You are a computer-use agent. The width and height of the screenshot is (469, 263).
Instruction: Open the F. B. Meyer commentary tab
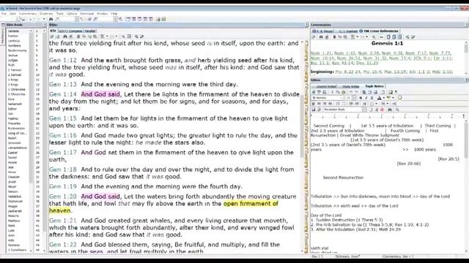click(x=322, y=31)
